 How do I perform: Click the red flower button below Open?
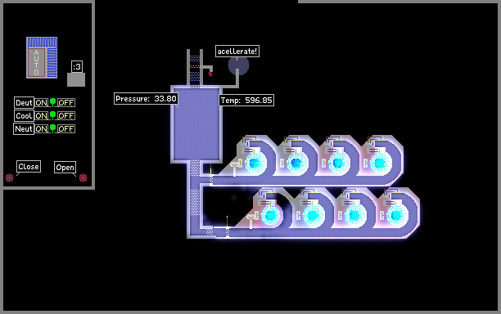83,177
